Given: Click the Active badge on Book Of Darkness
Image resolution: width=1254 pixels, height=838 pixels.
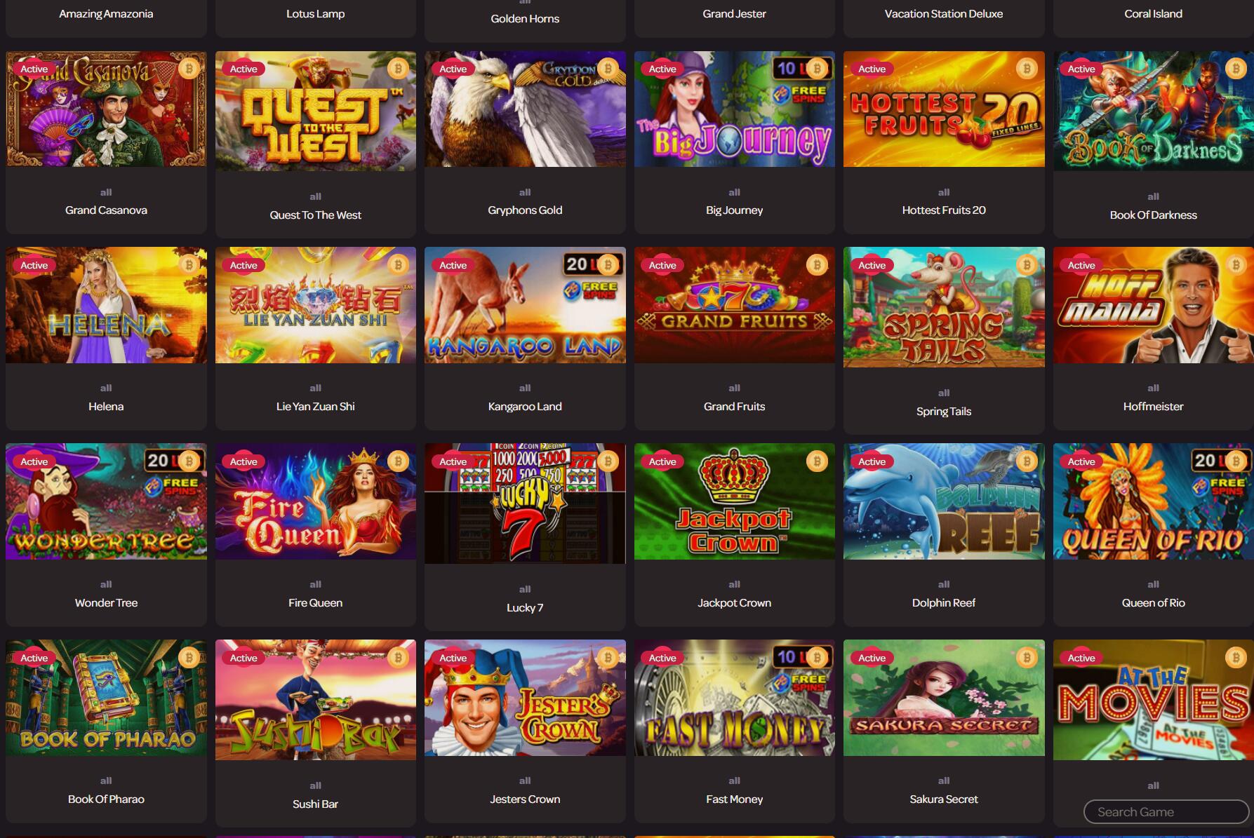Looking at the screenshot, I should 1081,69.
